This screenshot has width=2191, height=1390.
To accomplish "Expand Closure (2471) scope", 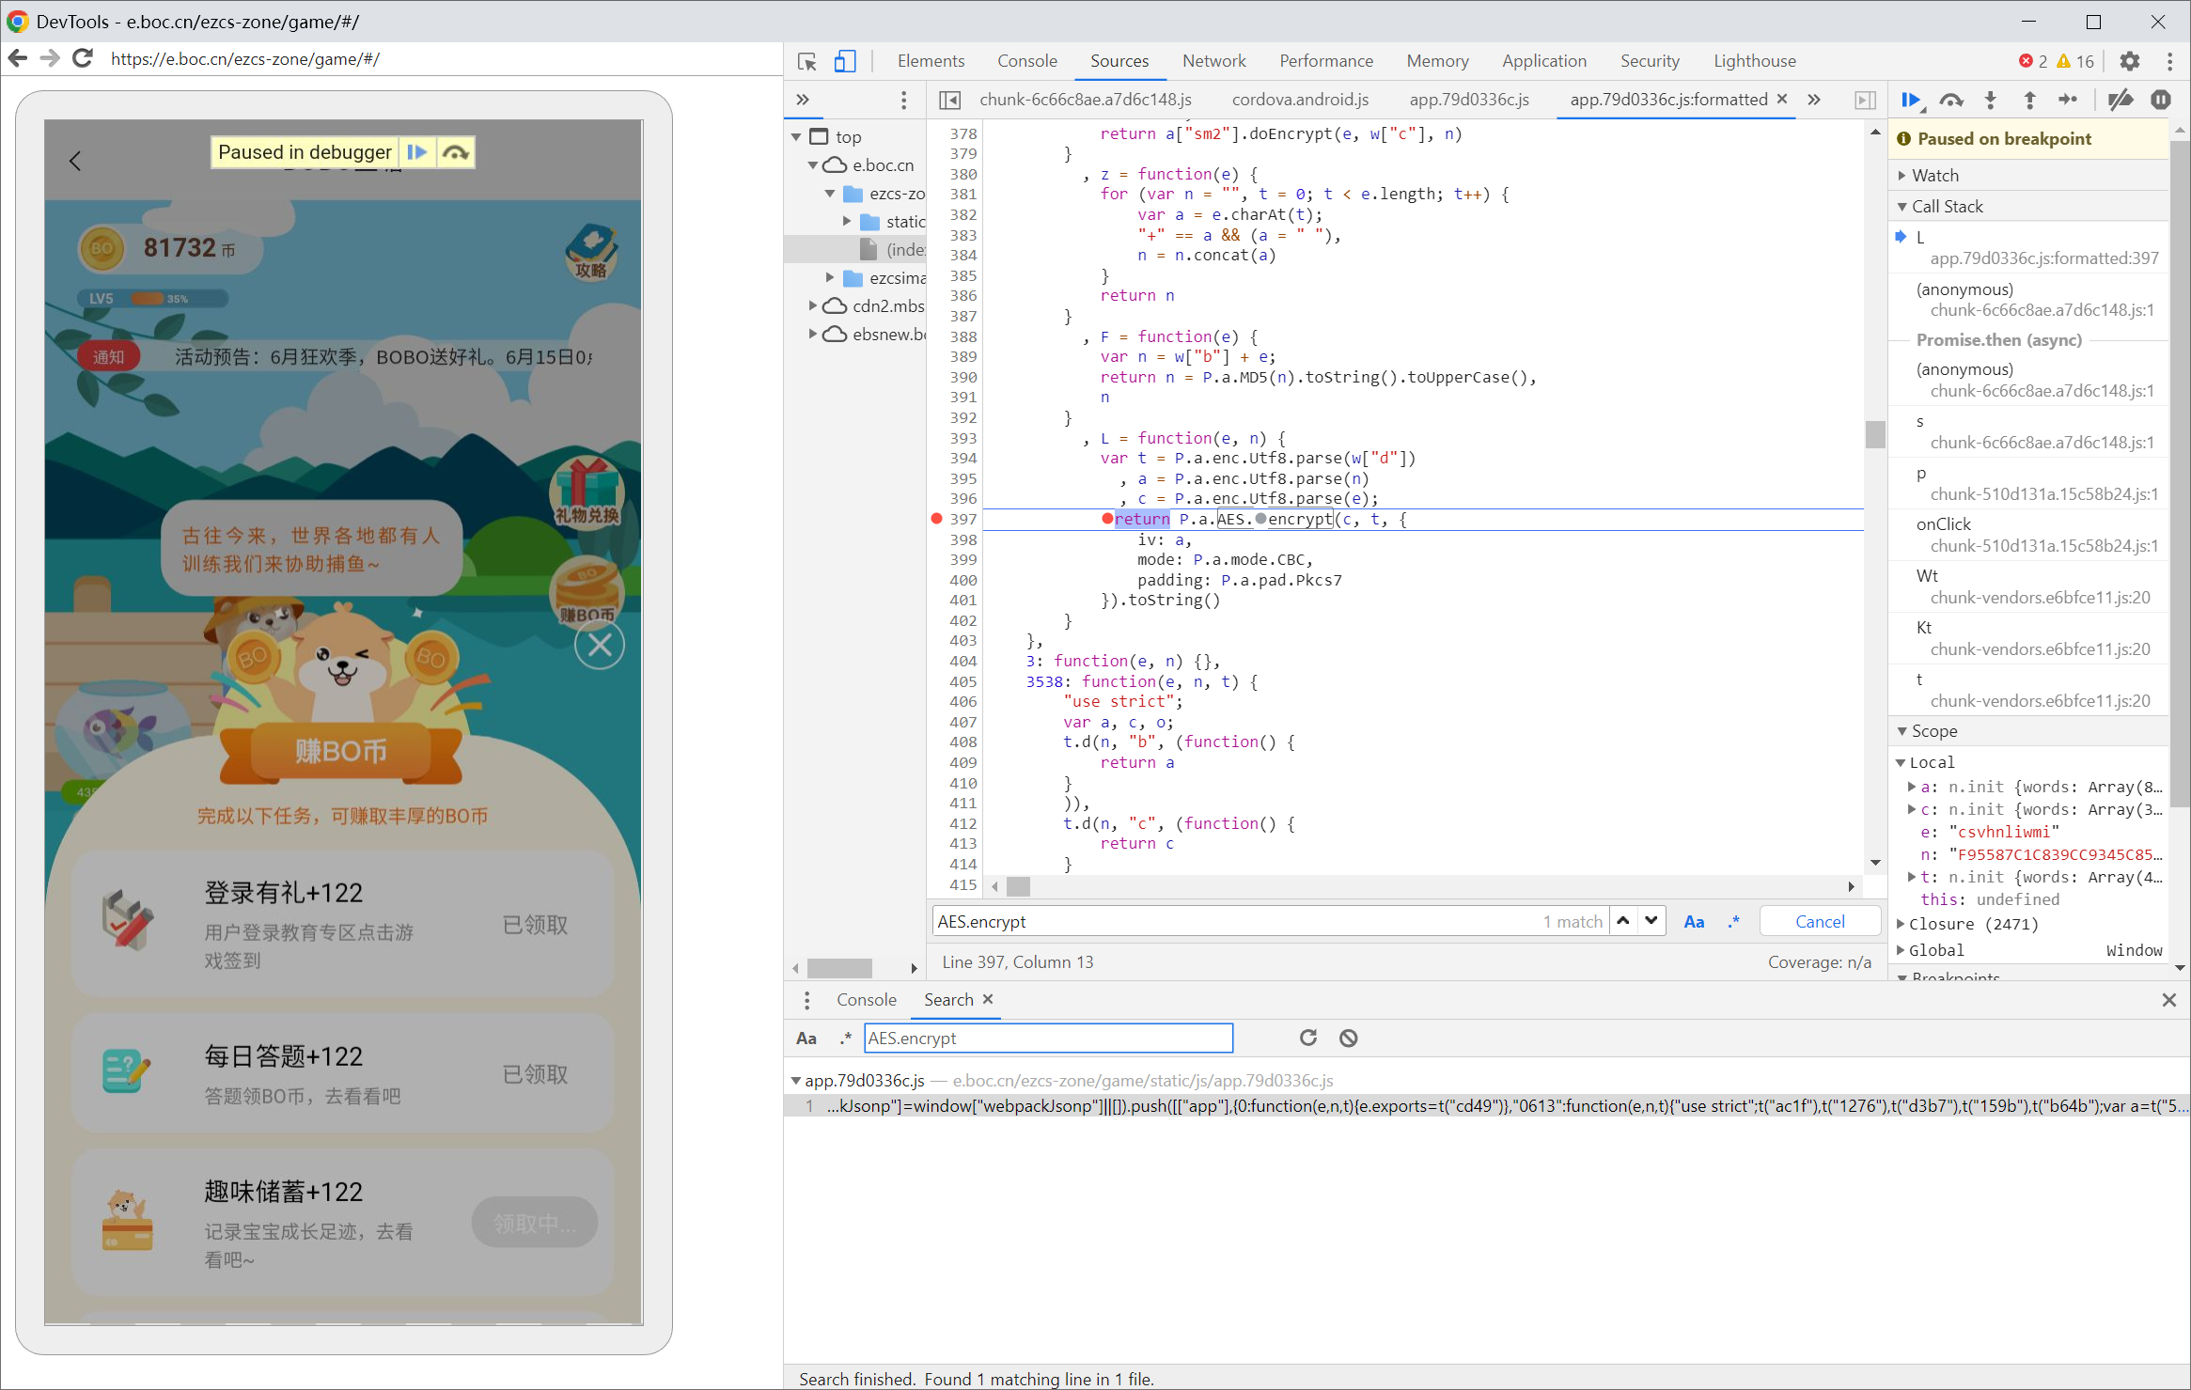I will click(1972, 924).
